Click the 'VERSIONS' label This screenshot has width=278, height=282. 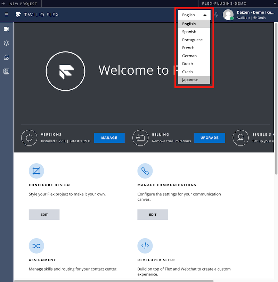(x=51, y=134)
